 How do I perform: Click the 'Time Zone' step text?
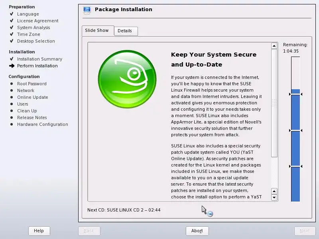point(28,34)
